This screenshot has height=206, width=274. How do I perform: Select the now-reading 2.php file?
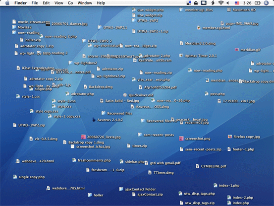coord(58,36)
